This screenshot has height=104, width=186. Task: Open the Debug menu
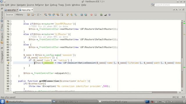(53, 5)
